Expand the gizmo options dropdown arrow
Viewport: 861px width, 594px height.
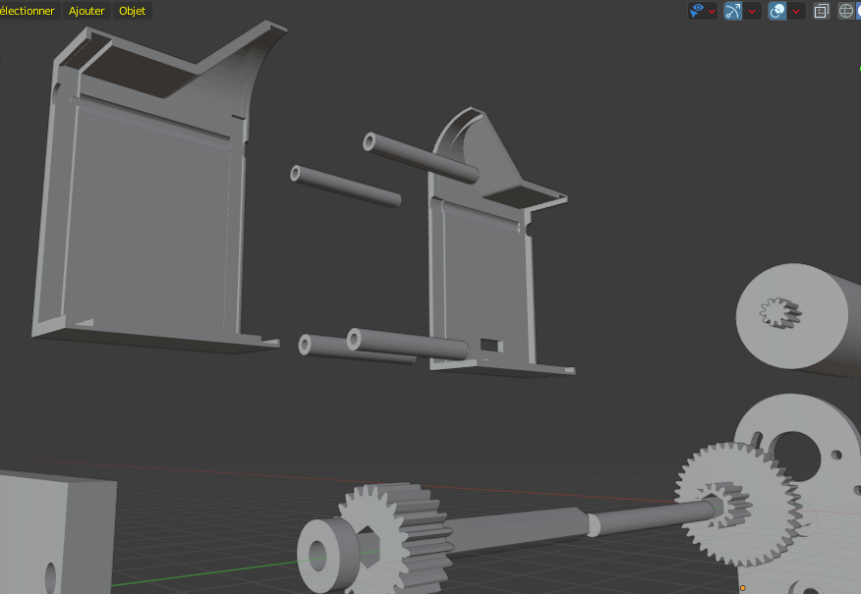tap(752, 11)
